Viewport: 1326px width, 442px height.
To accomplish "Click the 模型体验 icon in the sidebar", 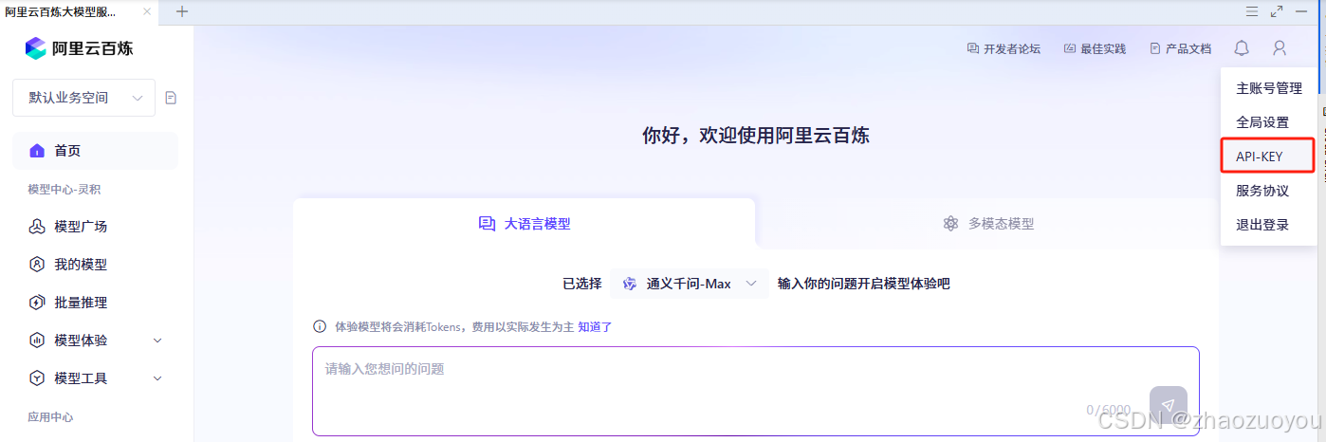I will click(x=37, y=341).
